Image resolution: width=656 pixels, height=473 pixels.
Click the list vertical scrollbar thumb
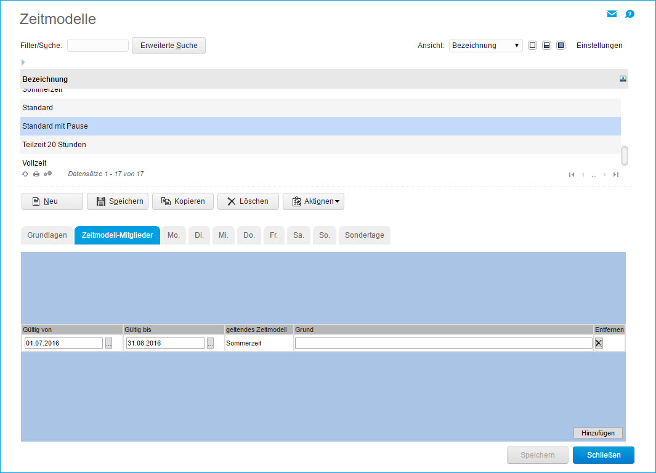pyautogui.click(x=624, y=156)
